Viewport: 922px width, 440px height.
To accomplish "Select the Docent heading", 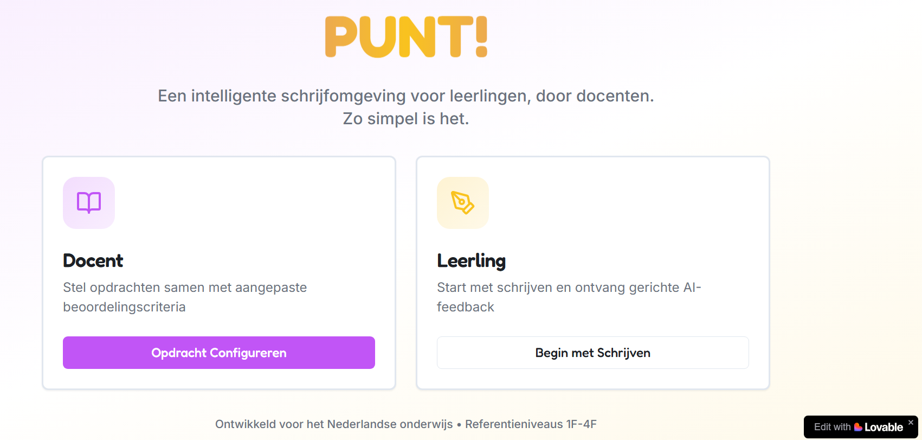I will (93, 261).
